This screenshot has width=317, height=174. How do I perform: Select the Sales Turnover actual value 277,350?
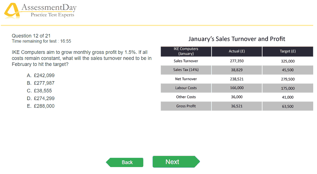pyautogui.click(x=237, y=61)
